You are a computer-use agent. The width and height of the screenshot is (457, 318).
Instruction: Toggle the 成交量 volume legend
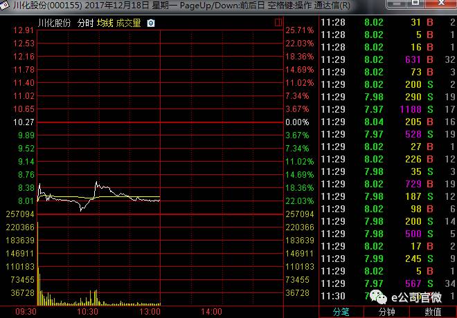[128, 23]
